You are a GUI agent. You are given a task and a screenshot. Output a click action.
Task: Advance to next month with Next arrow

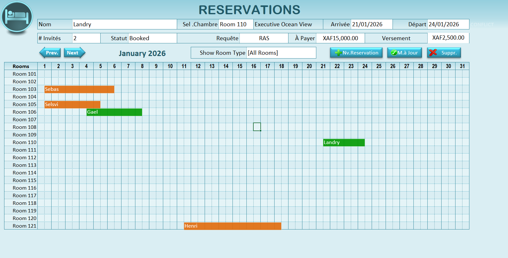(74, 53)
